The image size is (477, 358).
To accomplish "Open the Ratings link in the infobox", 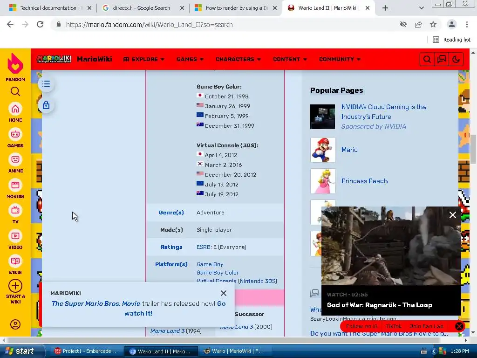I will [171, 247].
